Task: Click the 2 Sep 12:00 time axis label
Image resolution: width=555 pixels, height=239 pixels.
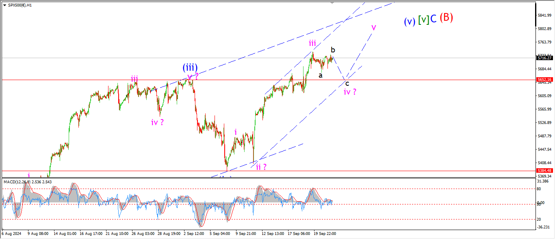Action: [193, 234]
